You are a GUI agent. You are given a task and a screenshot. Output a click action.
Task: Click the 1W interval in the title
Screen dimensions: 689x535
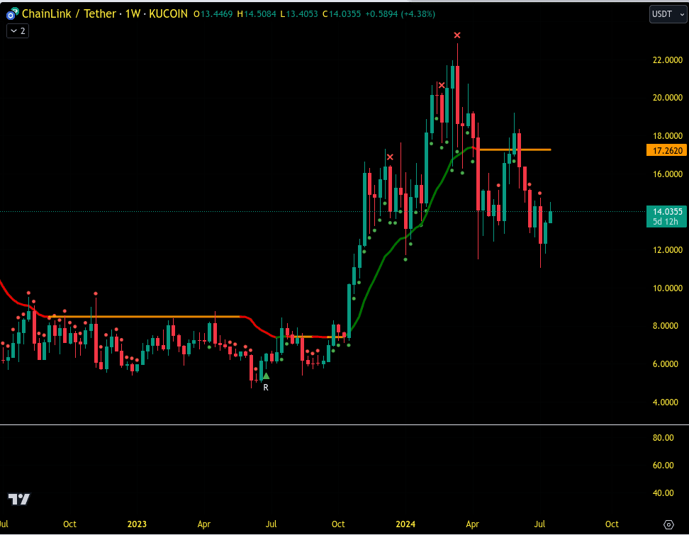133,14
